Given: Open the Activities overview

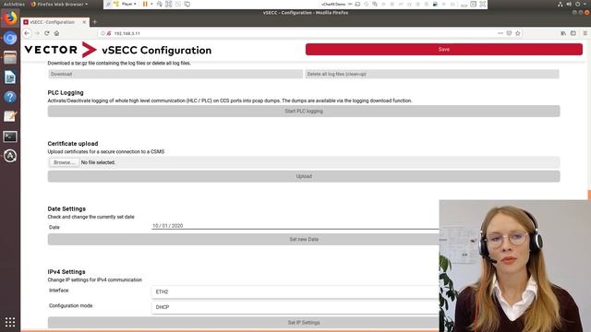Looking at the screenshot, I should tap(14, 4).
